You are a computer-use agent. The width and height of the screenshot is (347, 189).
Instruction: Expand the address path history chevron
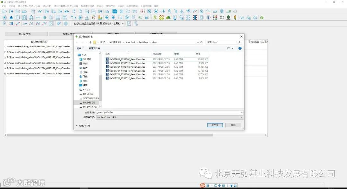pyautogui.click(x=198, y=42)
